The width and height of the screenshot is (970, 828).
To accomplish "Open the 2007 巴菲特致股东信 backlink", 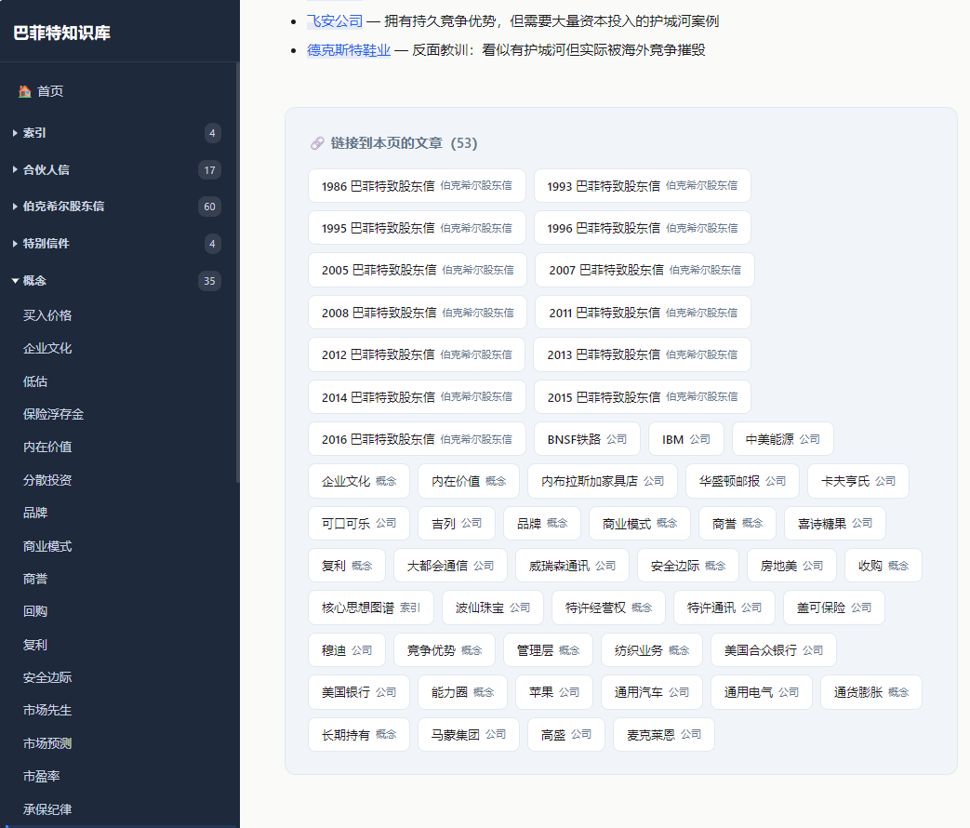I will 644,270.
